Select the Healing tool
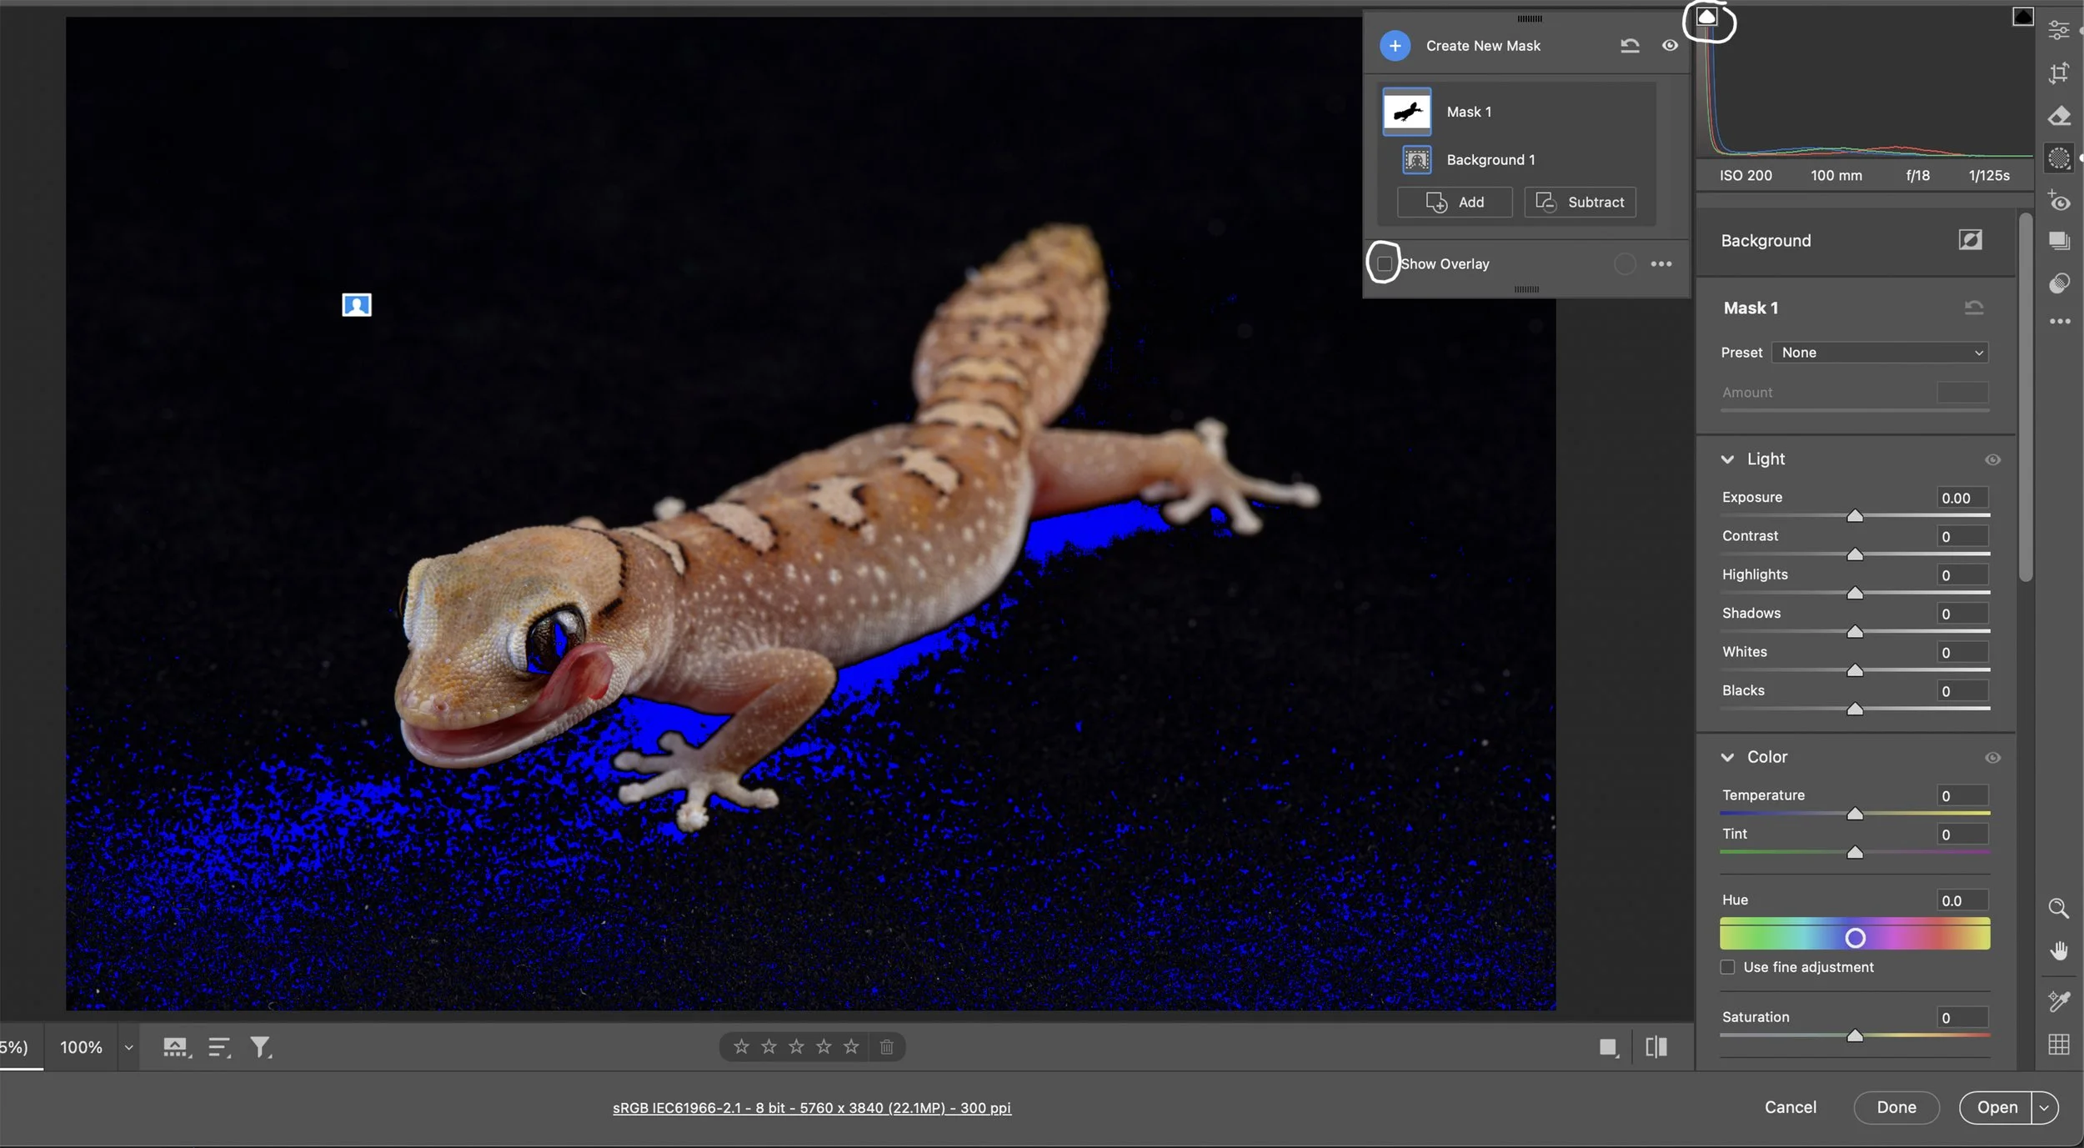Viewport: 2084px width, 1148px height. pos(2058,115)
